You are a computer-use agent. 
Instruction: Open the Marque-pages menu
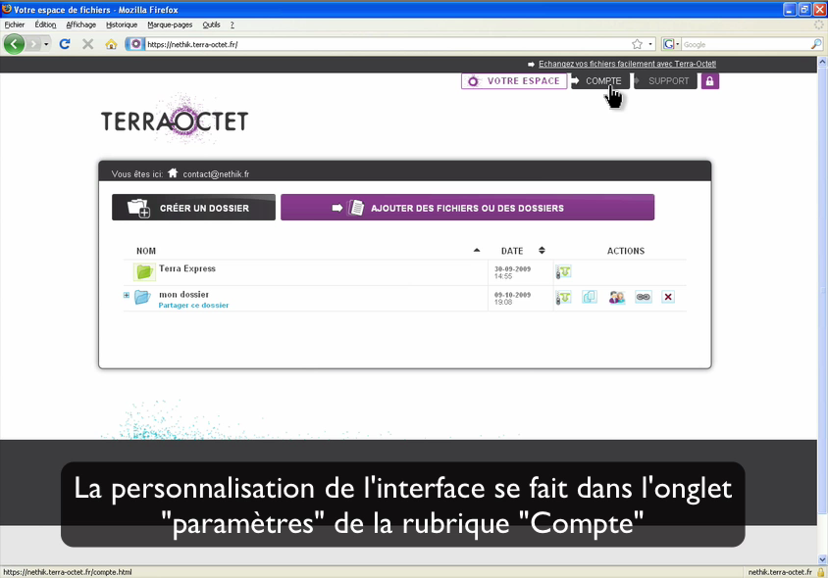pyautogui.click(x=170, y=24)
